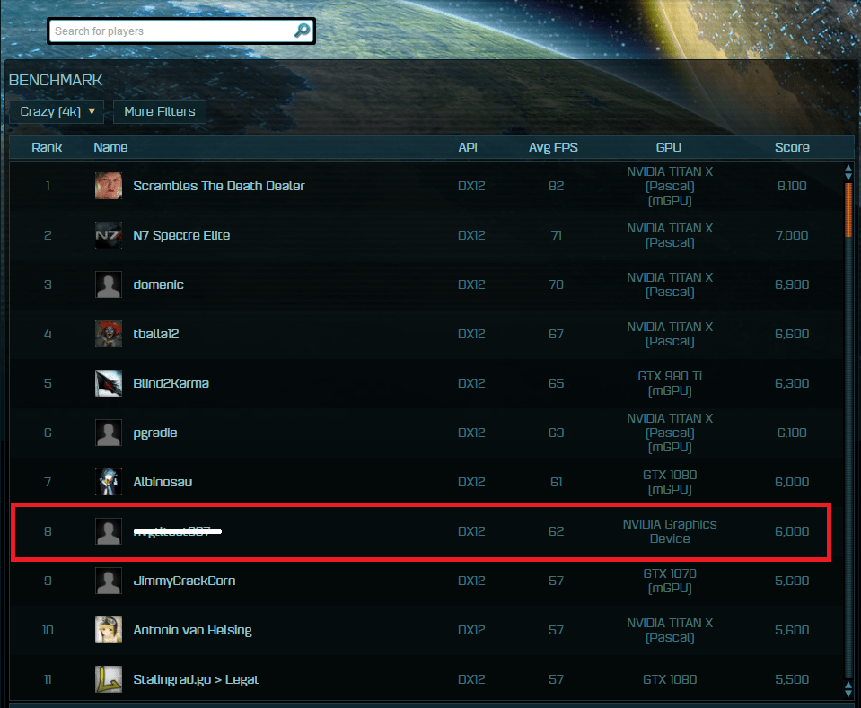The image size is (861, 708).
Task: Click domenic's default silhouette avatar
Action: click(x=108, y=284)
